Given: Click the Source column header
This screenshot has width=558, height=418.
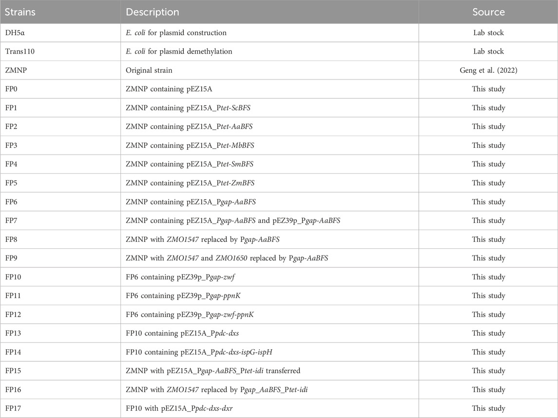Looking at the screenshot, I should click(488, 12).
